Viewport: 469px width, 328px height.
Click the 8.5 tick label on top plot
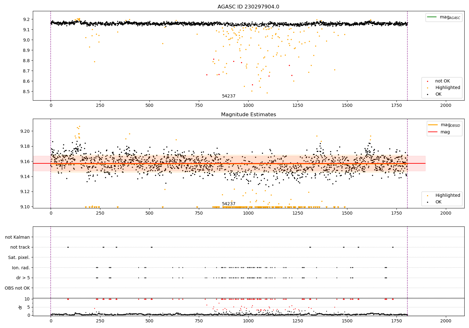[x=27, y=92]
